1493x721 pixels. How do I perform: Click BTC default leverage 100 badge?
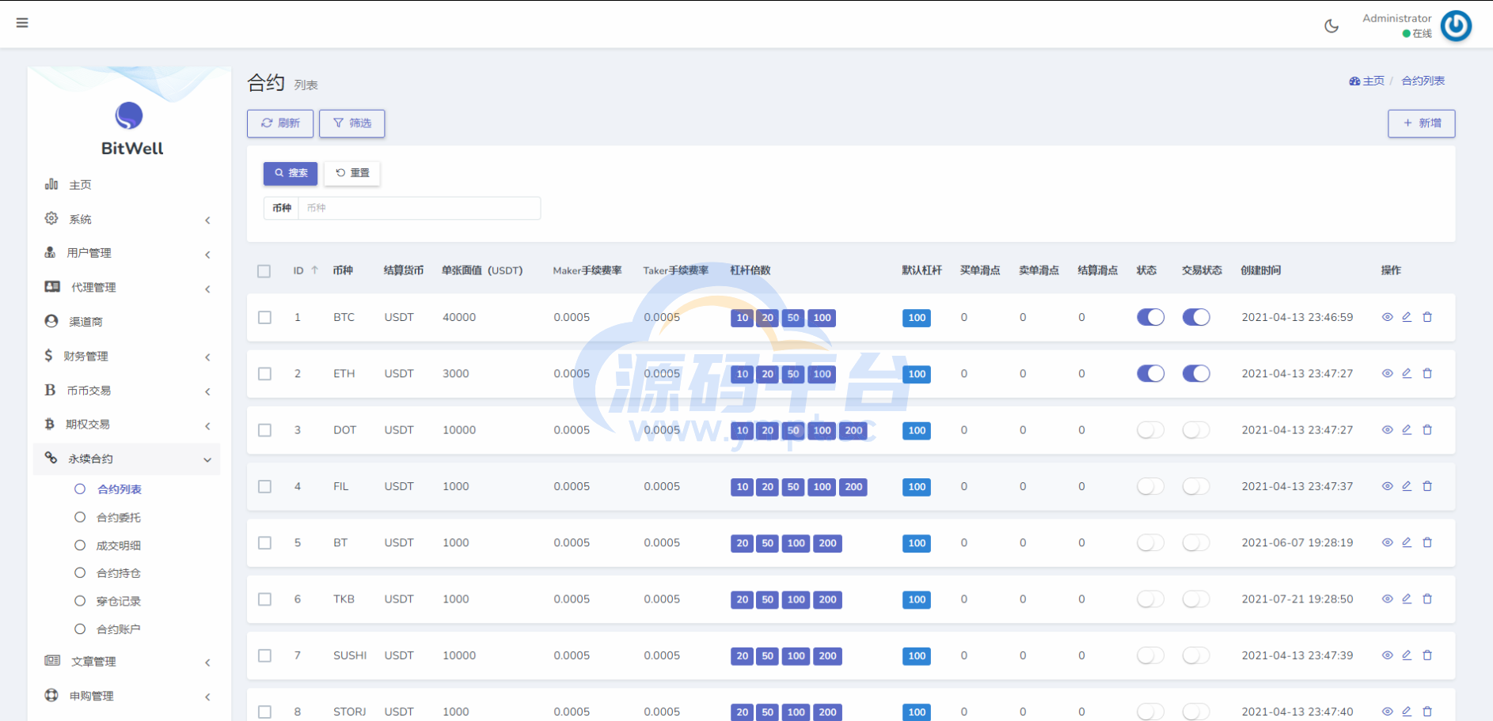[917, 318]
